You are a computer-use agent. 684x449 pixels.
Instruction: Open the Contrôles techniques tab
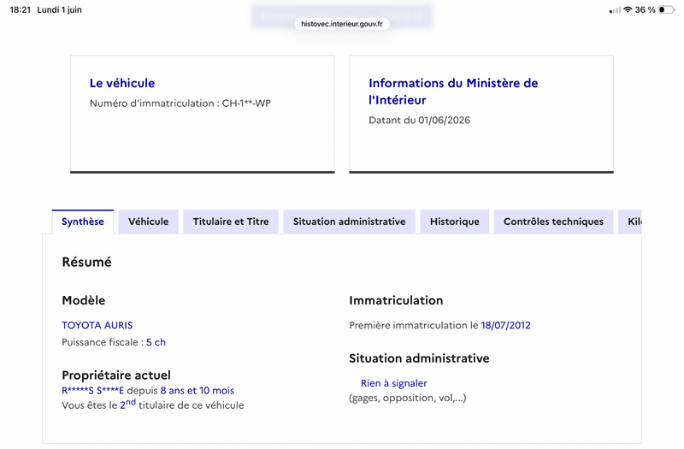coord(553,222)
